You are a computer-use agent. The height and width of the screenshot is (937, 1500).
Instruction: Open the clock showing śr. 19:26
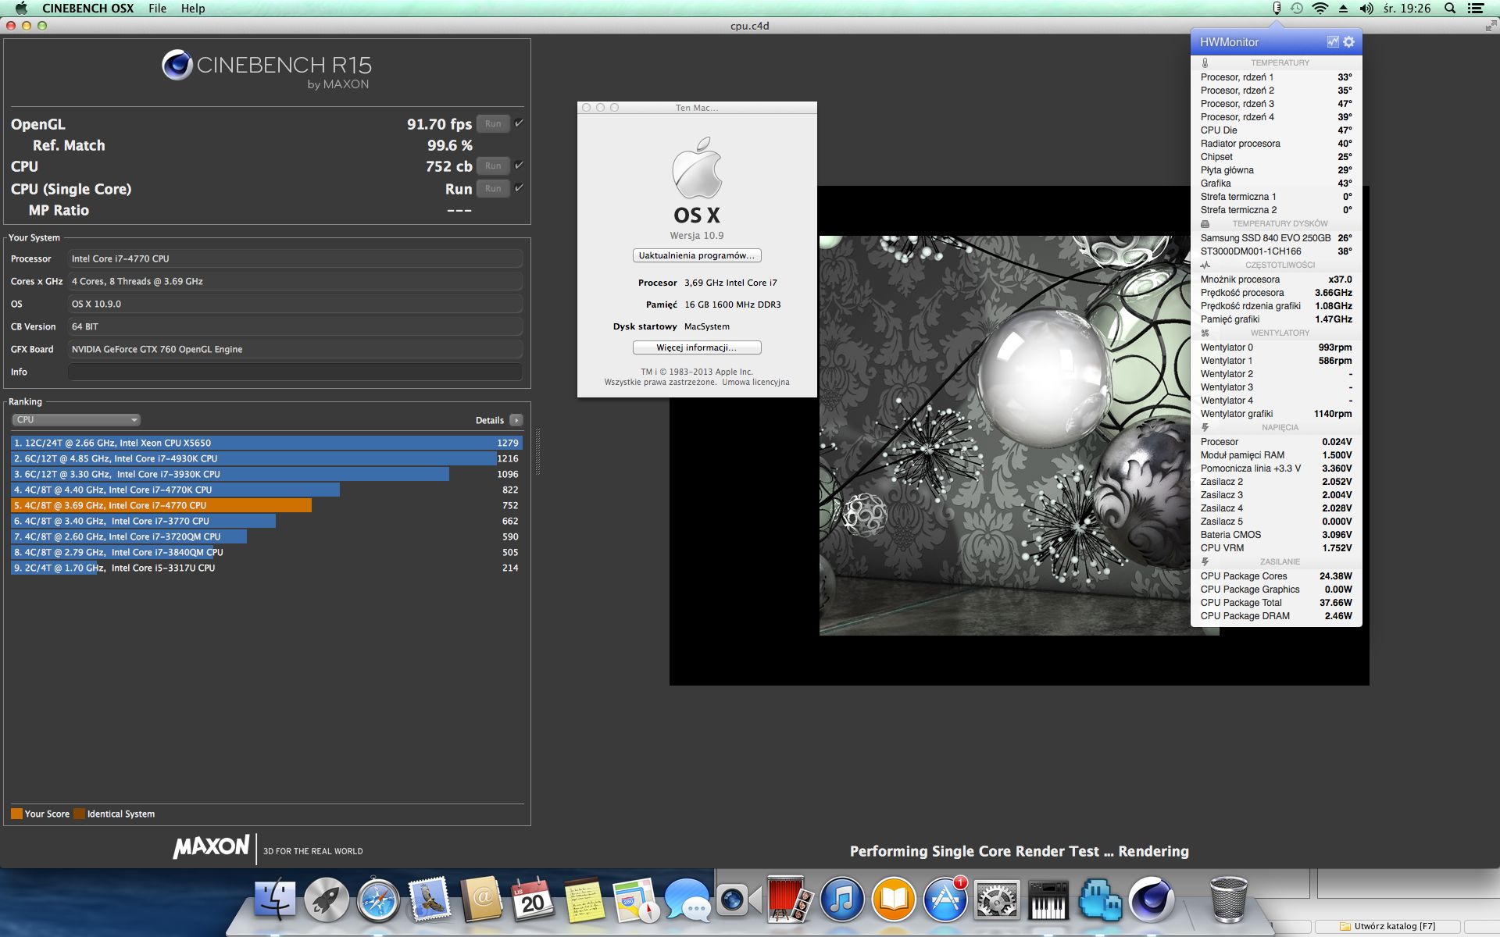click(x=1407, y=9)
